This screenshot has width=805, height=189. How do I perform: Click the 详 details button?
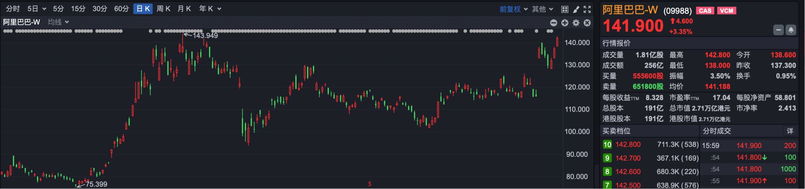point(790,131)
